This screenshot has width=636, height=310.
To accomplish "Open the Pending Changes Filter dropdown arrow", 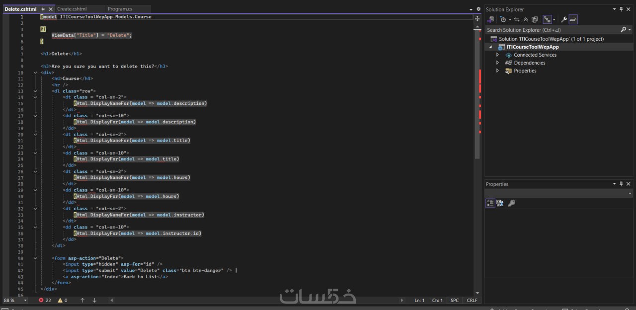I will coord(509,20).
